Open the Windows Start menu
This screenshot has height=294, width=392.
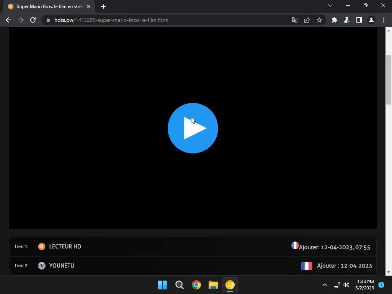[162, 285]
